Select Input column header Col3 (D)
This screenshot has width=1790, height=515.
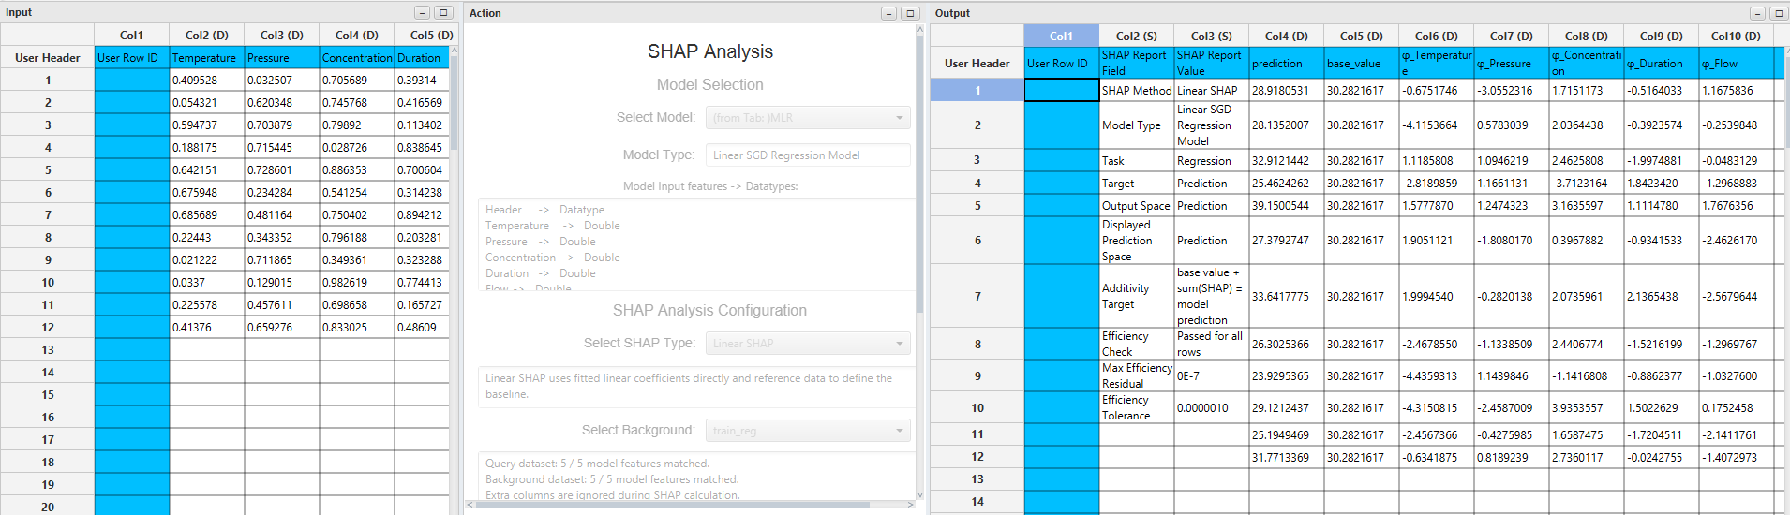pos(282,35)
